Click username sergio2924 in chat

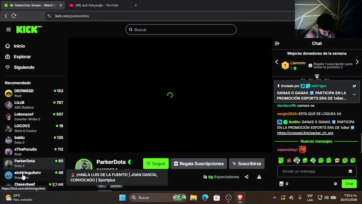287,114
